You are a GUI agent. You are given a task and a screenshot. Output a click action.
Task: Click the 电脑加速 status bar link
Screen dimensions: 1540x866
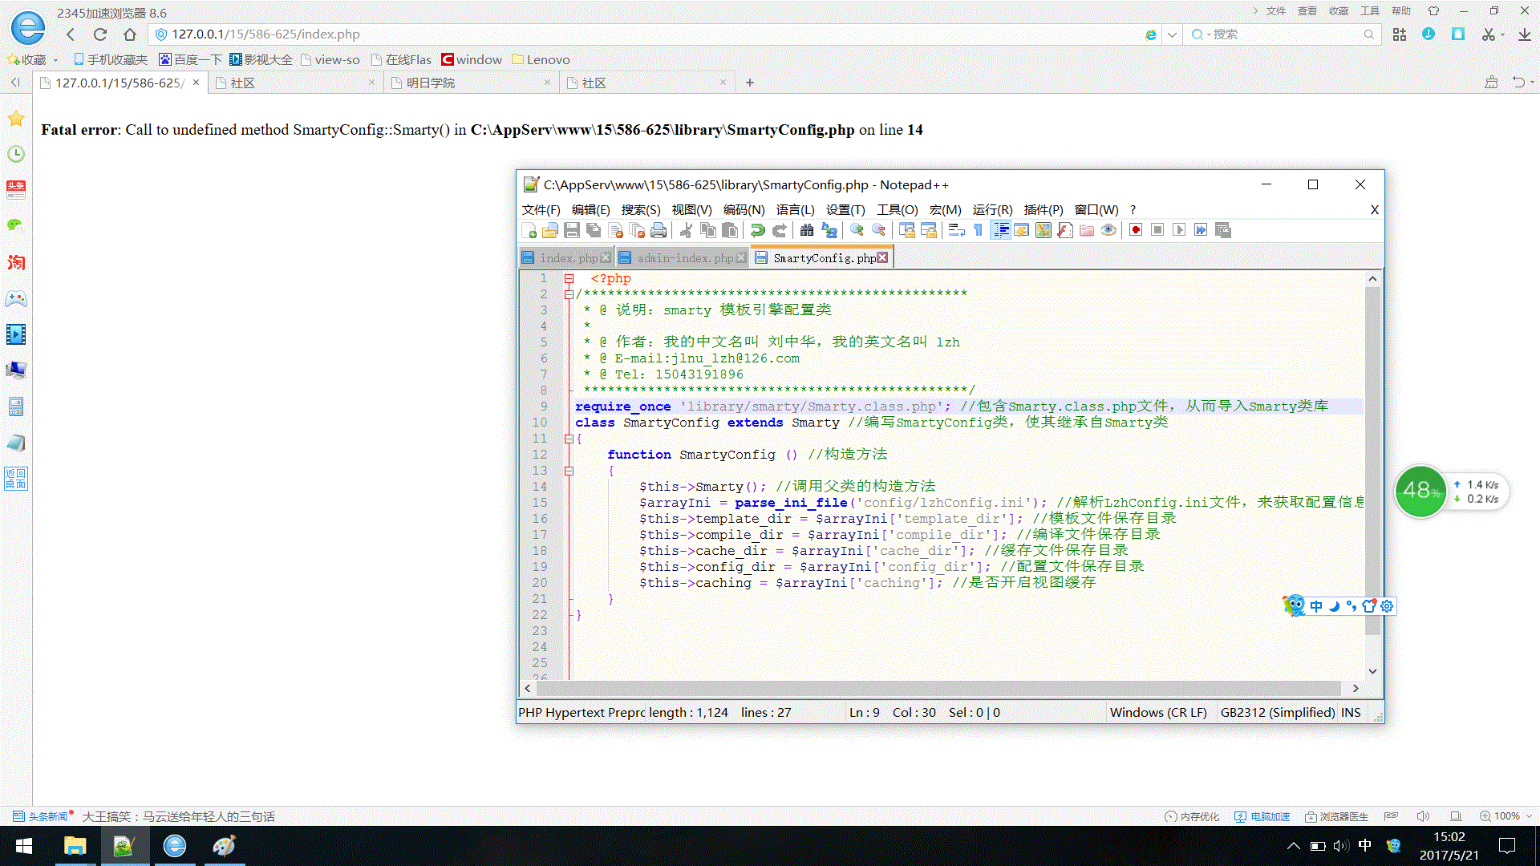1262,816
